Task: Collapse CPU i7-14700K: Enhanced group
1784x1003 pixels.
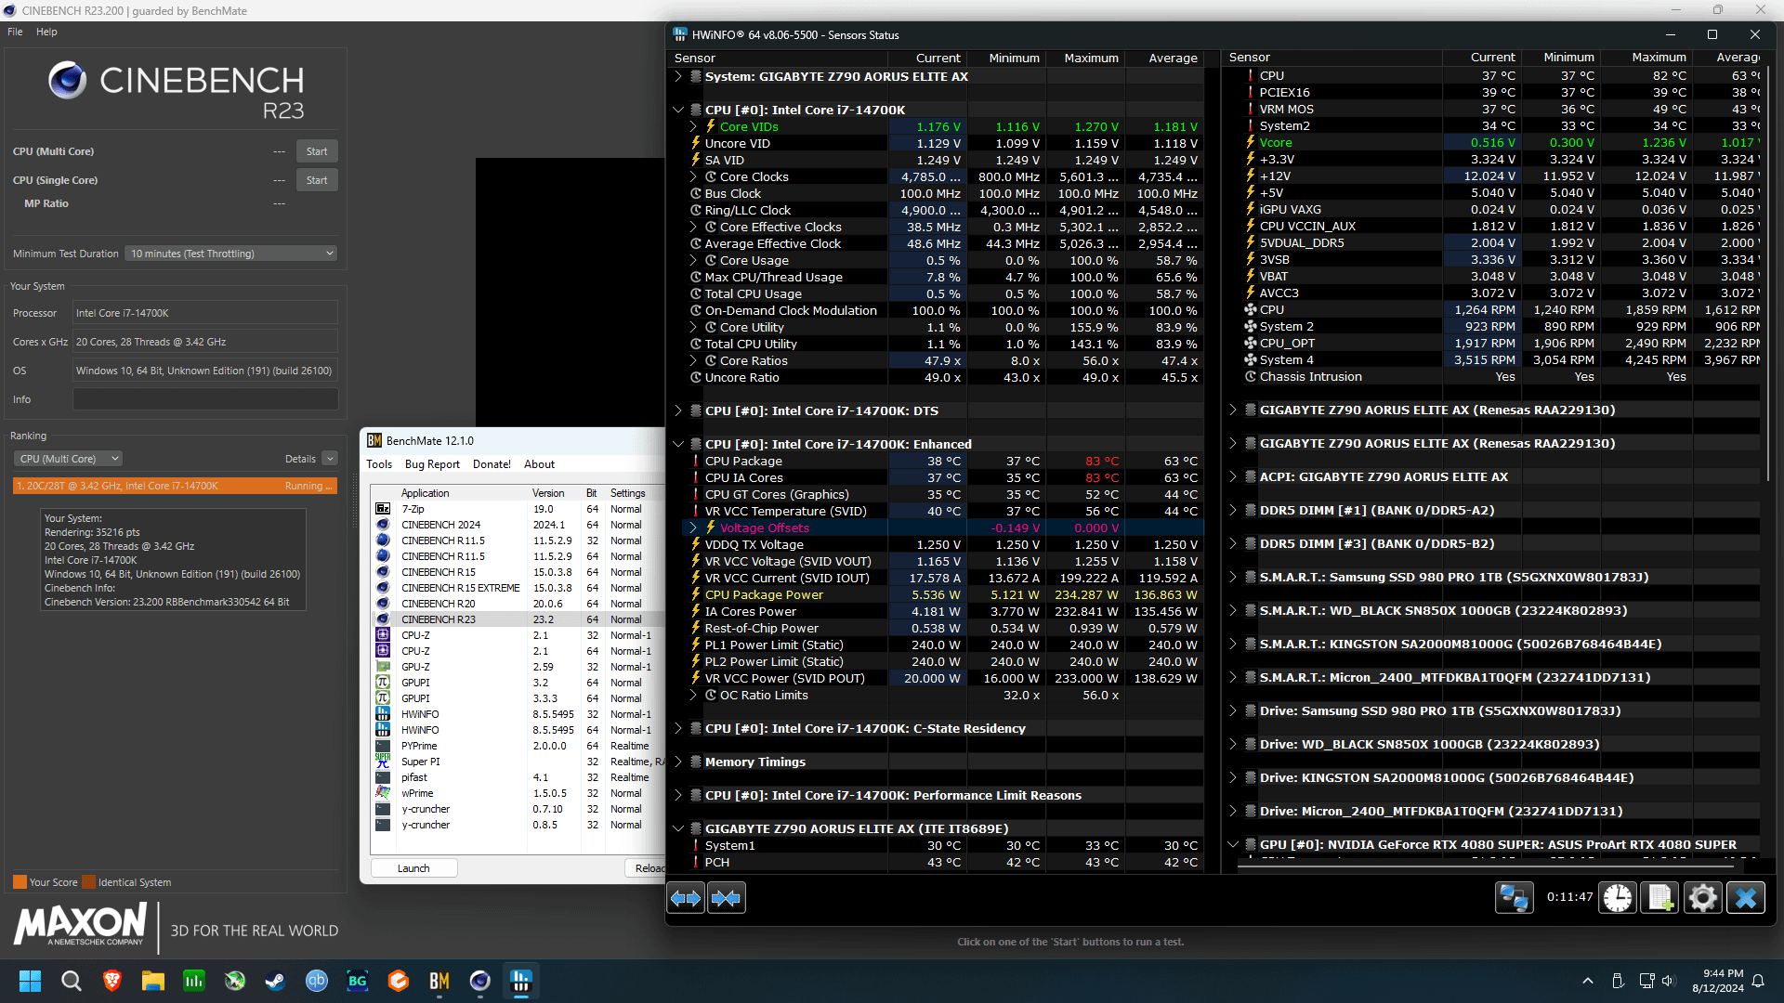Action: pyautogui.click(x=678, y=444)
